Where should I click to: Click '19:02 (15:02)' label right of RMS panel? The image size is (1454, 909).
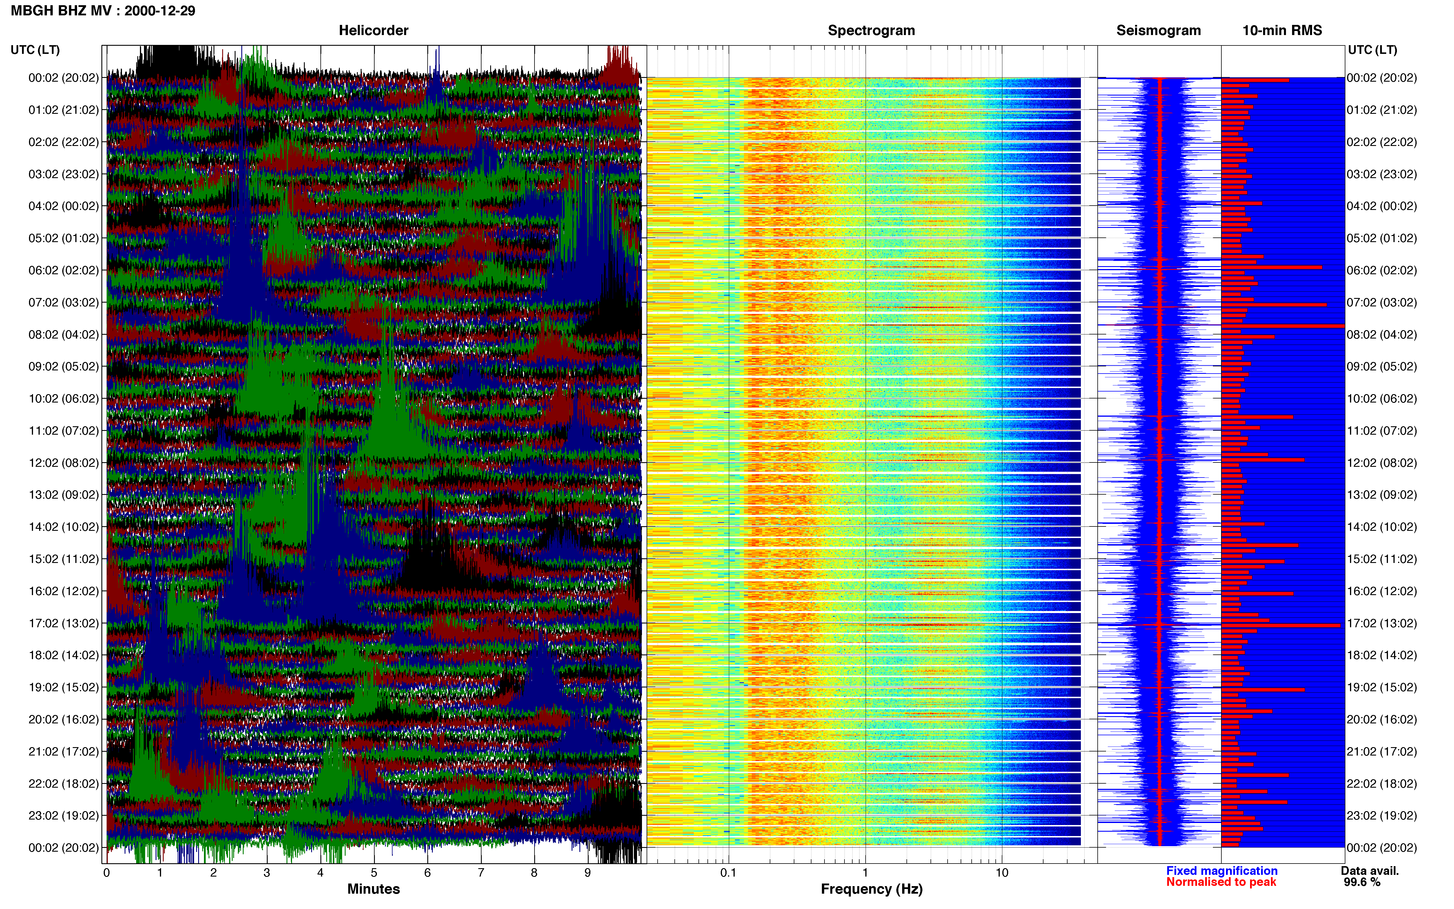pos(1382,687)
